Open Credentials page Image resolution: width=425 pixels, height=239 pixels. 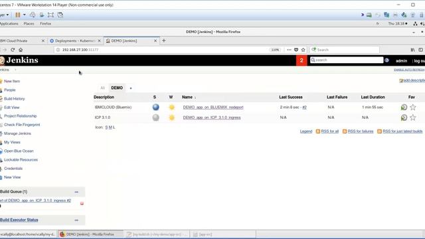pyautogui.click(x=13, y=168)
